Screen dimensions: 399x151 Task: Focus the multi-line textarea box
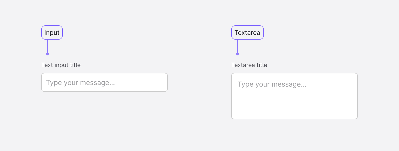pos(294,96)
